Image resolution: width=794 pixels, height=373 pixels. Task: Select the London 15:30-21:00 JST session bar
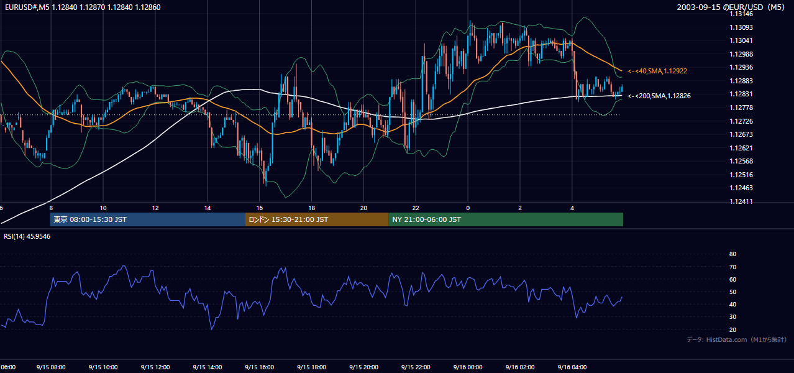click(x=317, y=219)
